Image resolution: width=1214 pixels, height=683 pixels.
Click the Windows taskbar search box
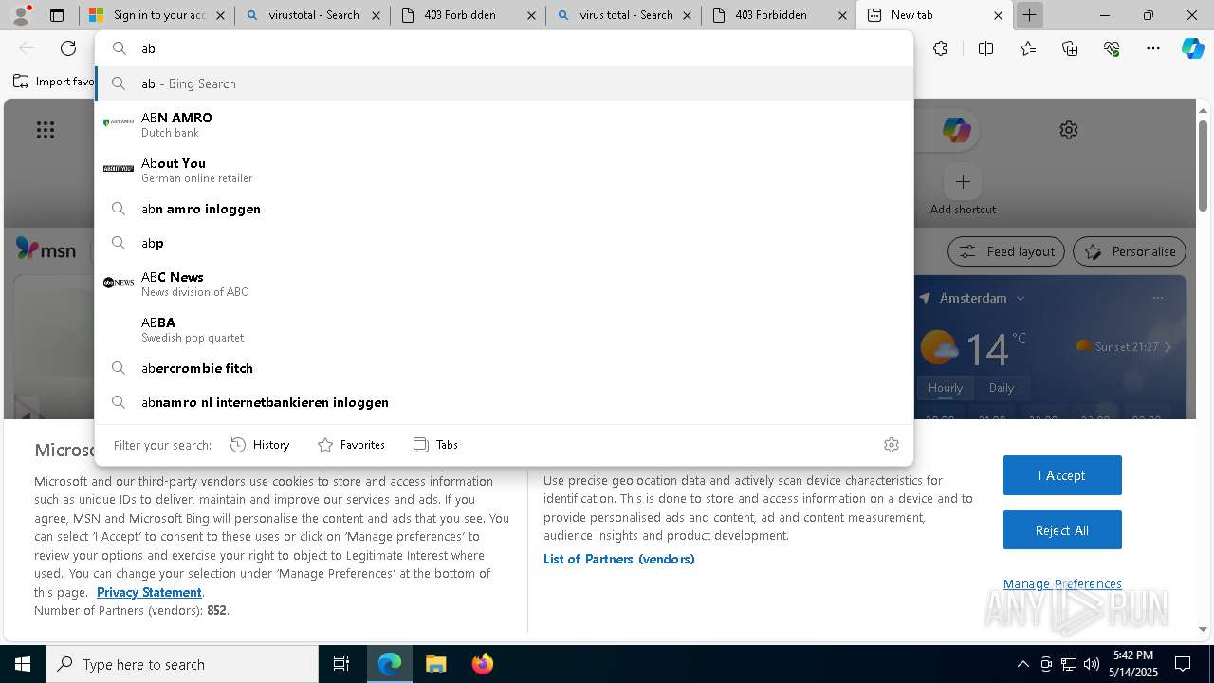click(182, 664)
